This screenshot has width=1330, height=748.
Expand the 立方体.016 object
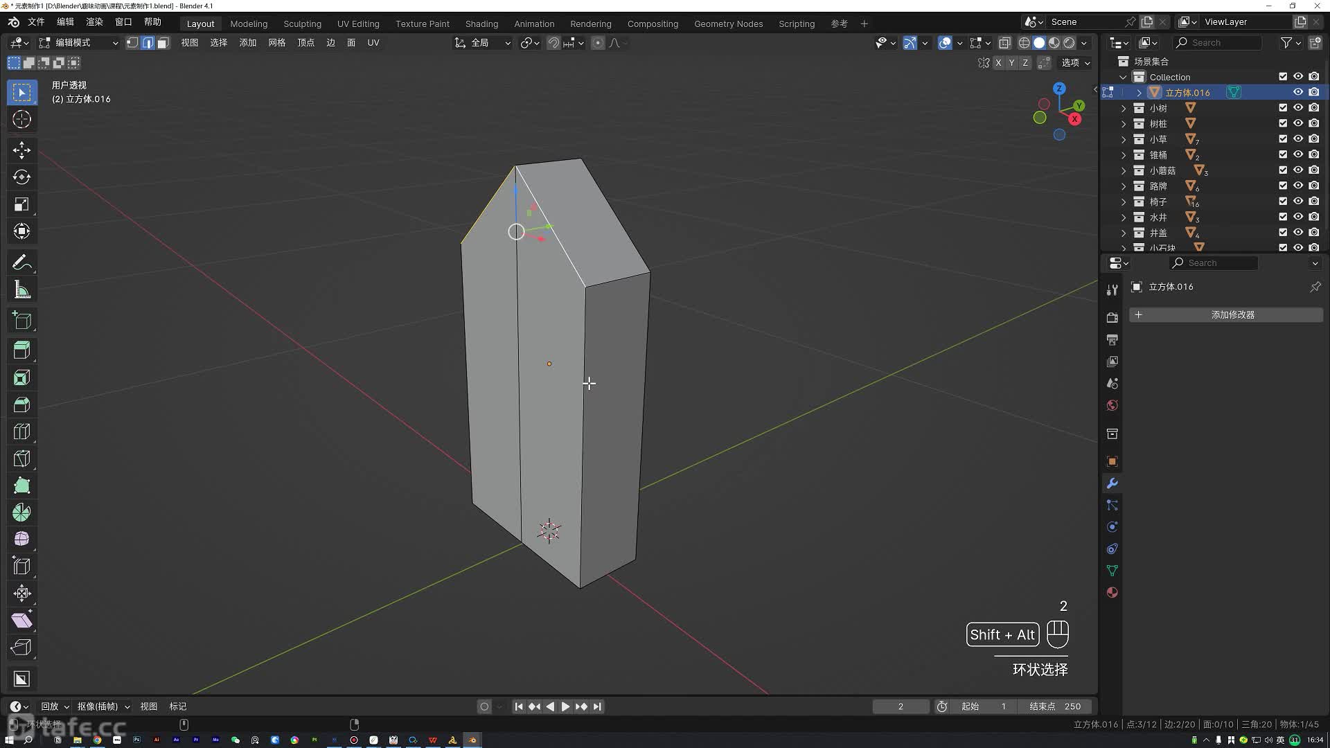1139,92
